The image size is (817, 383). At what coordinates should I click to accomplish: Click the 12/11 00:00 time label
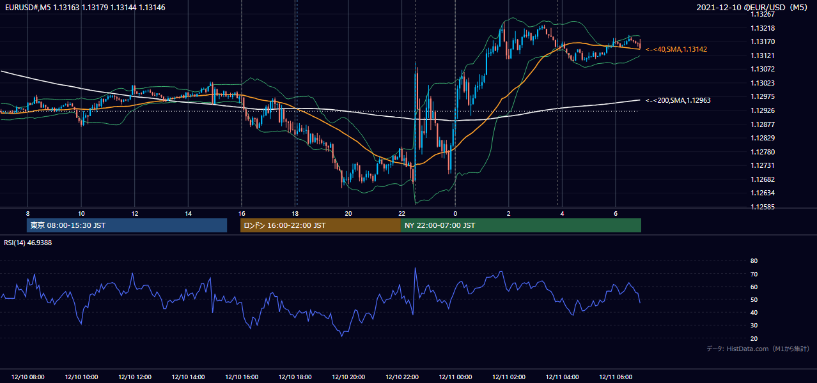pos(455,377)
